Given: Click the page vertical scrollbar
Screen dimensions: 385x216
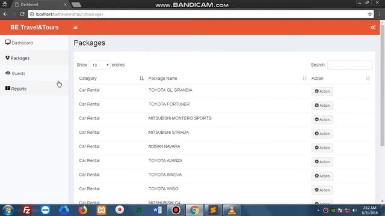Looking at the screenshot, I should [x=383, y=86].
